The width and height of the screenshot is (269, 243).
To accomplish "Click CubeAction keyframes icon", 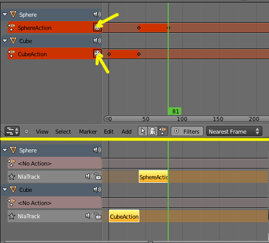I will tap(12, 54).
